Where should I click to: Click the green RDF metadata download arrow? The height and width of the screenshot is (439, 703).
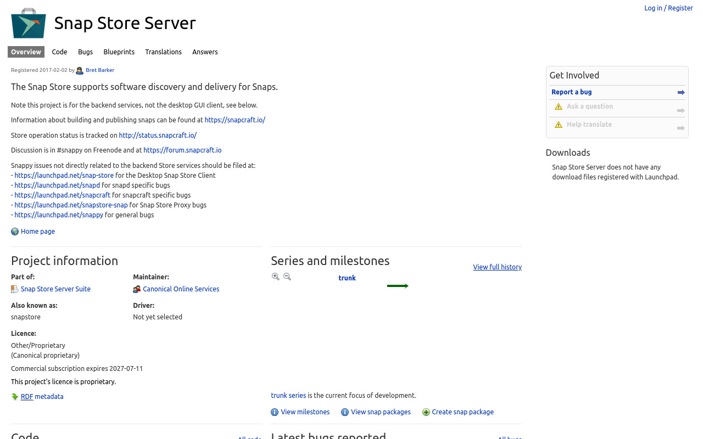coord(15,397)
